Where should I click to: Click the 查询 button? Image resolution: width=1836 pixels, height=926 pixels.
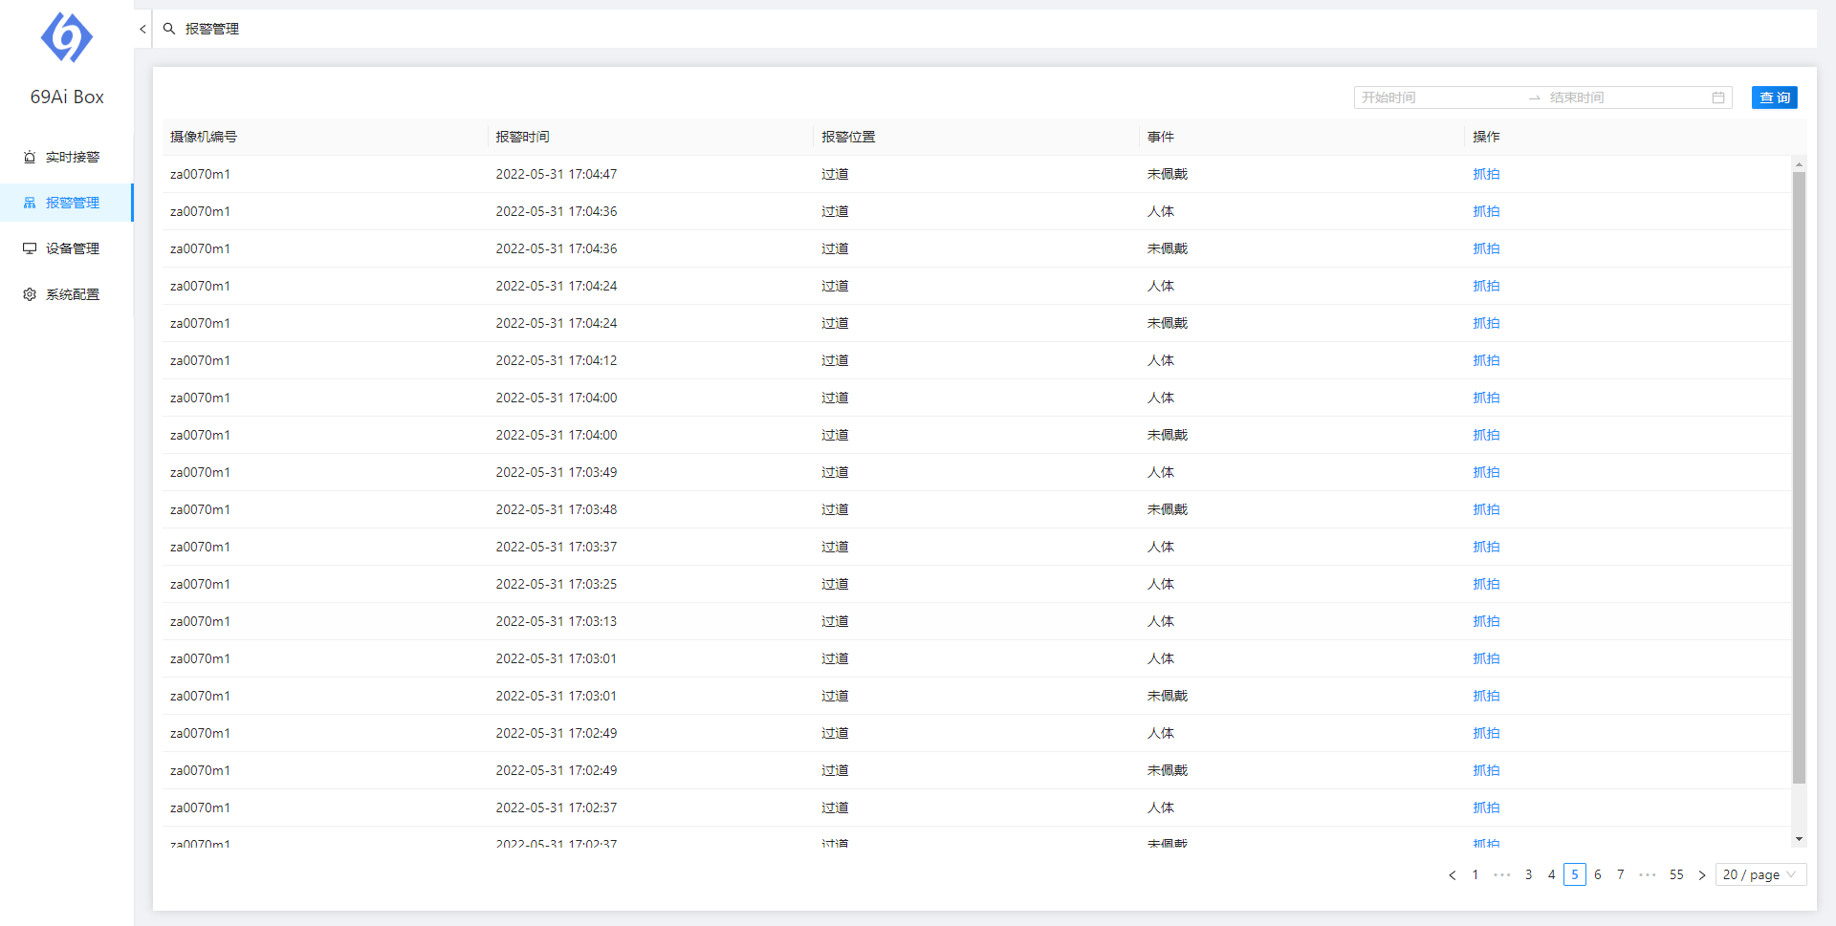point(1774,97)
